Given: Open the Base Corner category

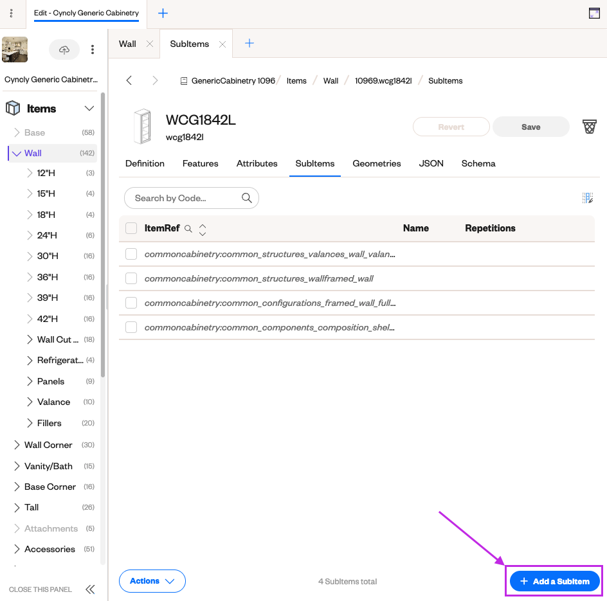Looking at the screenshot, I should tap(50, 487).
